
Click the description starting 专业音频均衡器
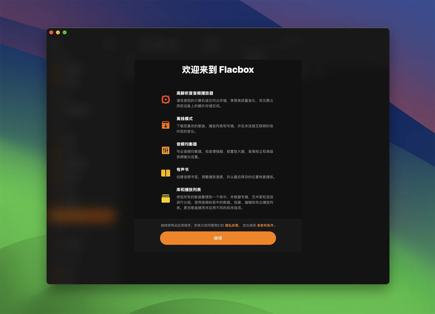225,154
